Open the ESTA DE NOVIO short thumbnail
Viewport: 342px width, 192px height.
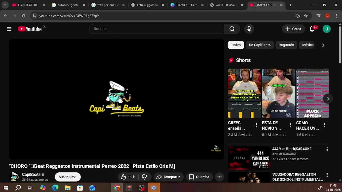click(279, 93)
